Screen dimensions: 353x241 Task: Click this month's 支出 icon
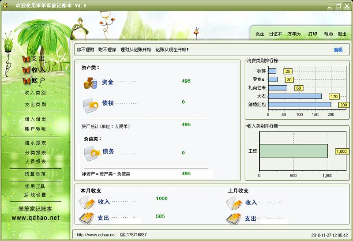[86, 218]
